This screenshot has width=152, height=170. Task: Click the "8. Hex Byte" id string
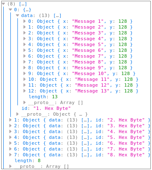point(126,155)
